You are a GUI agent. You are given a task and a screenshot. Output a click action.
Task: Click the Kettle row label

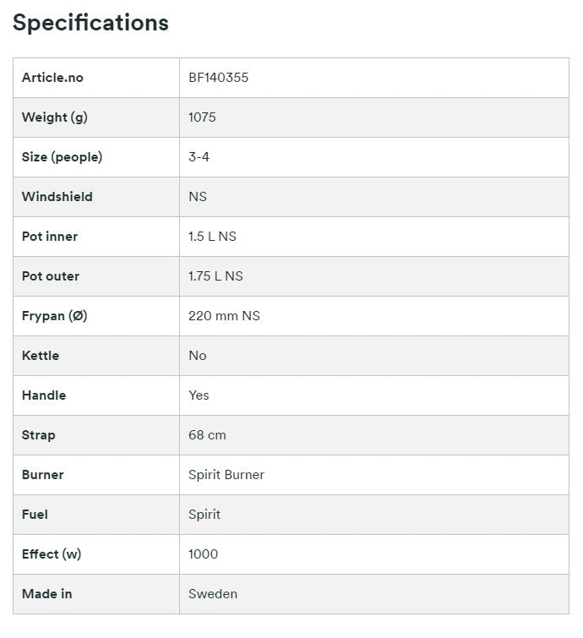click(x=41, y=356)
